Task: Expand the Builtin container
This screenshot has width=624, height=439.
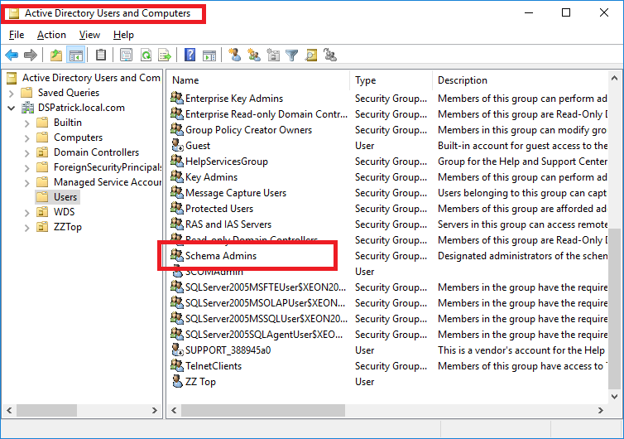Action: pyautogui.click(x=26, y=123)
